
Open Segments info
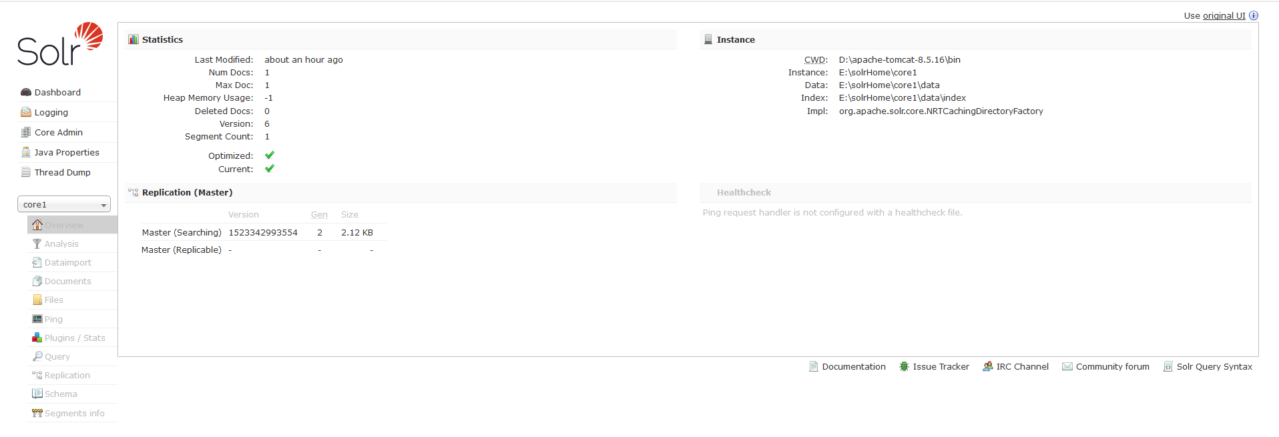pos(75,413)
